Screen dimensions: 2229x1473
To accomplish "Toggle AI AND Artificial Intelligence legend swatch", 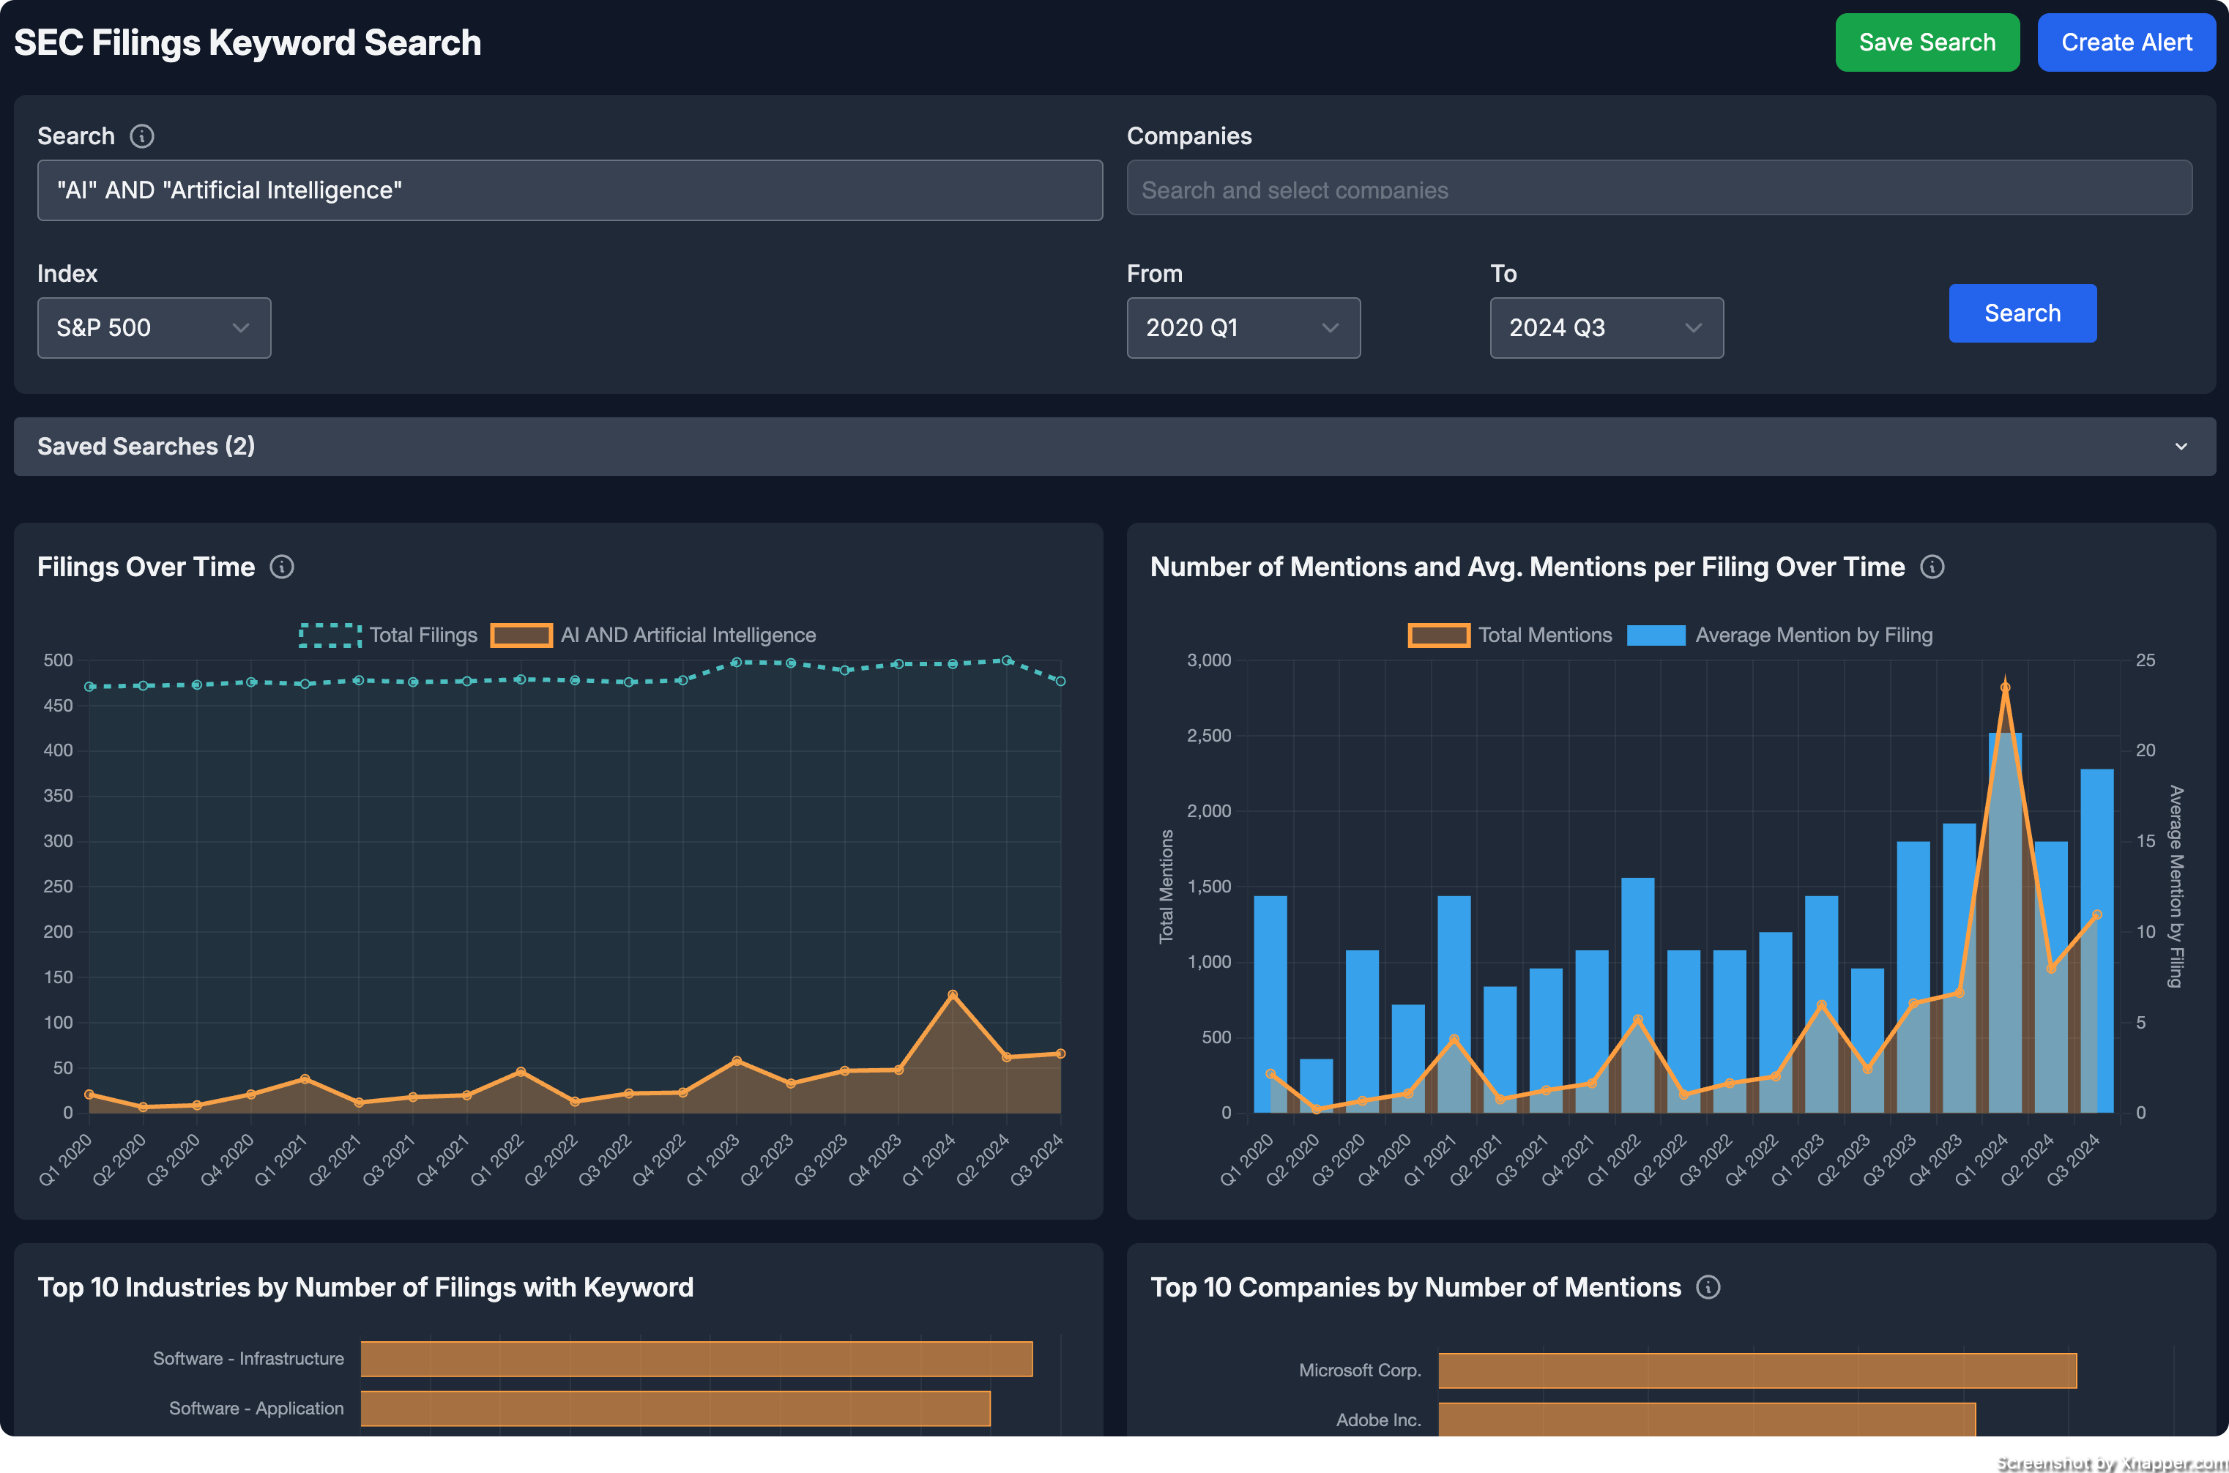I will 521,635.
